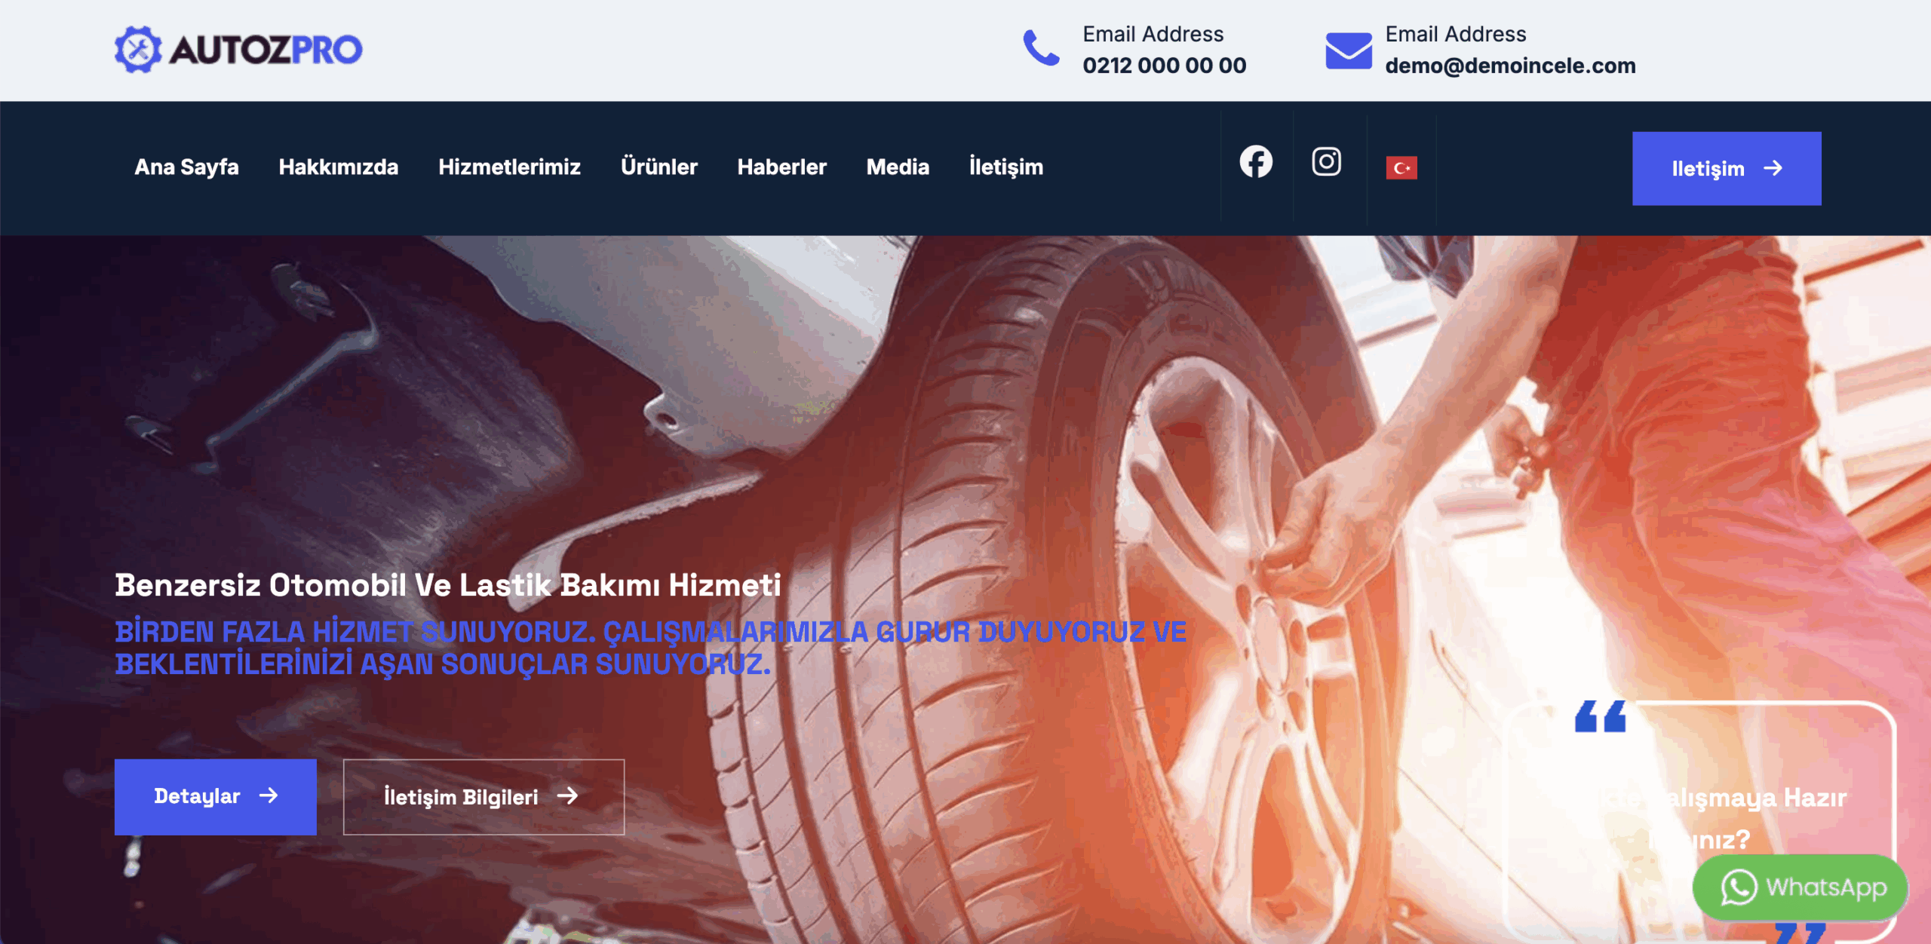Screen dimensions: 1931x944
Task: Click the blue Iletişim arrow button
Action: click(x=1727, y=168)
